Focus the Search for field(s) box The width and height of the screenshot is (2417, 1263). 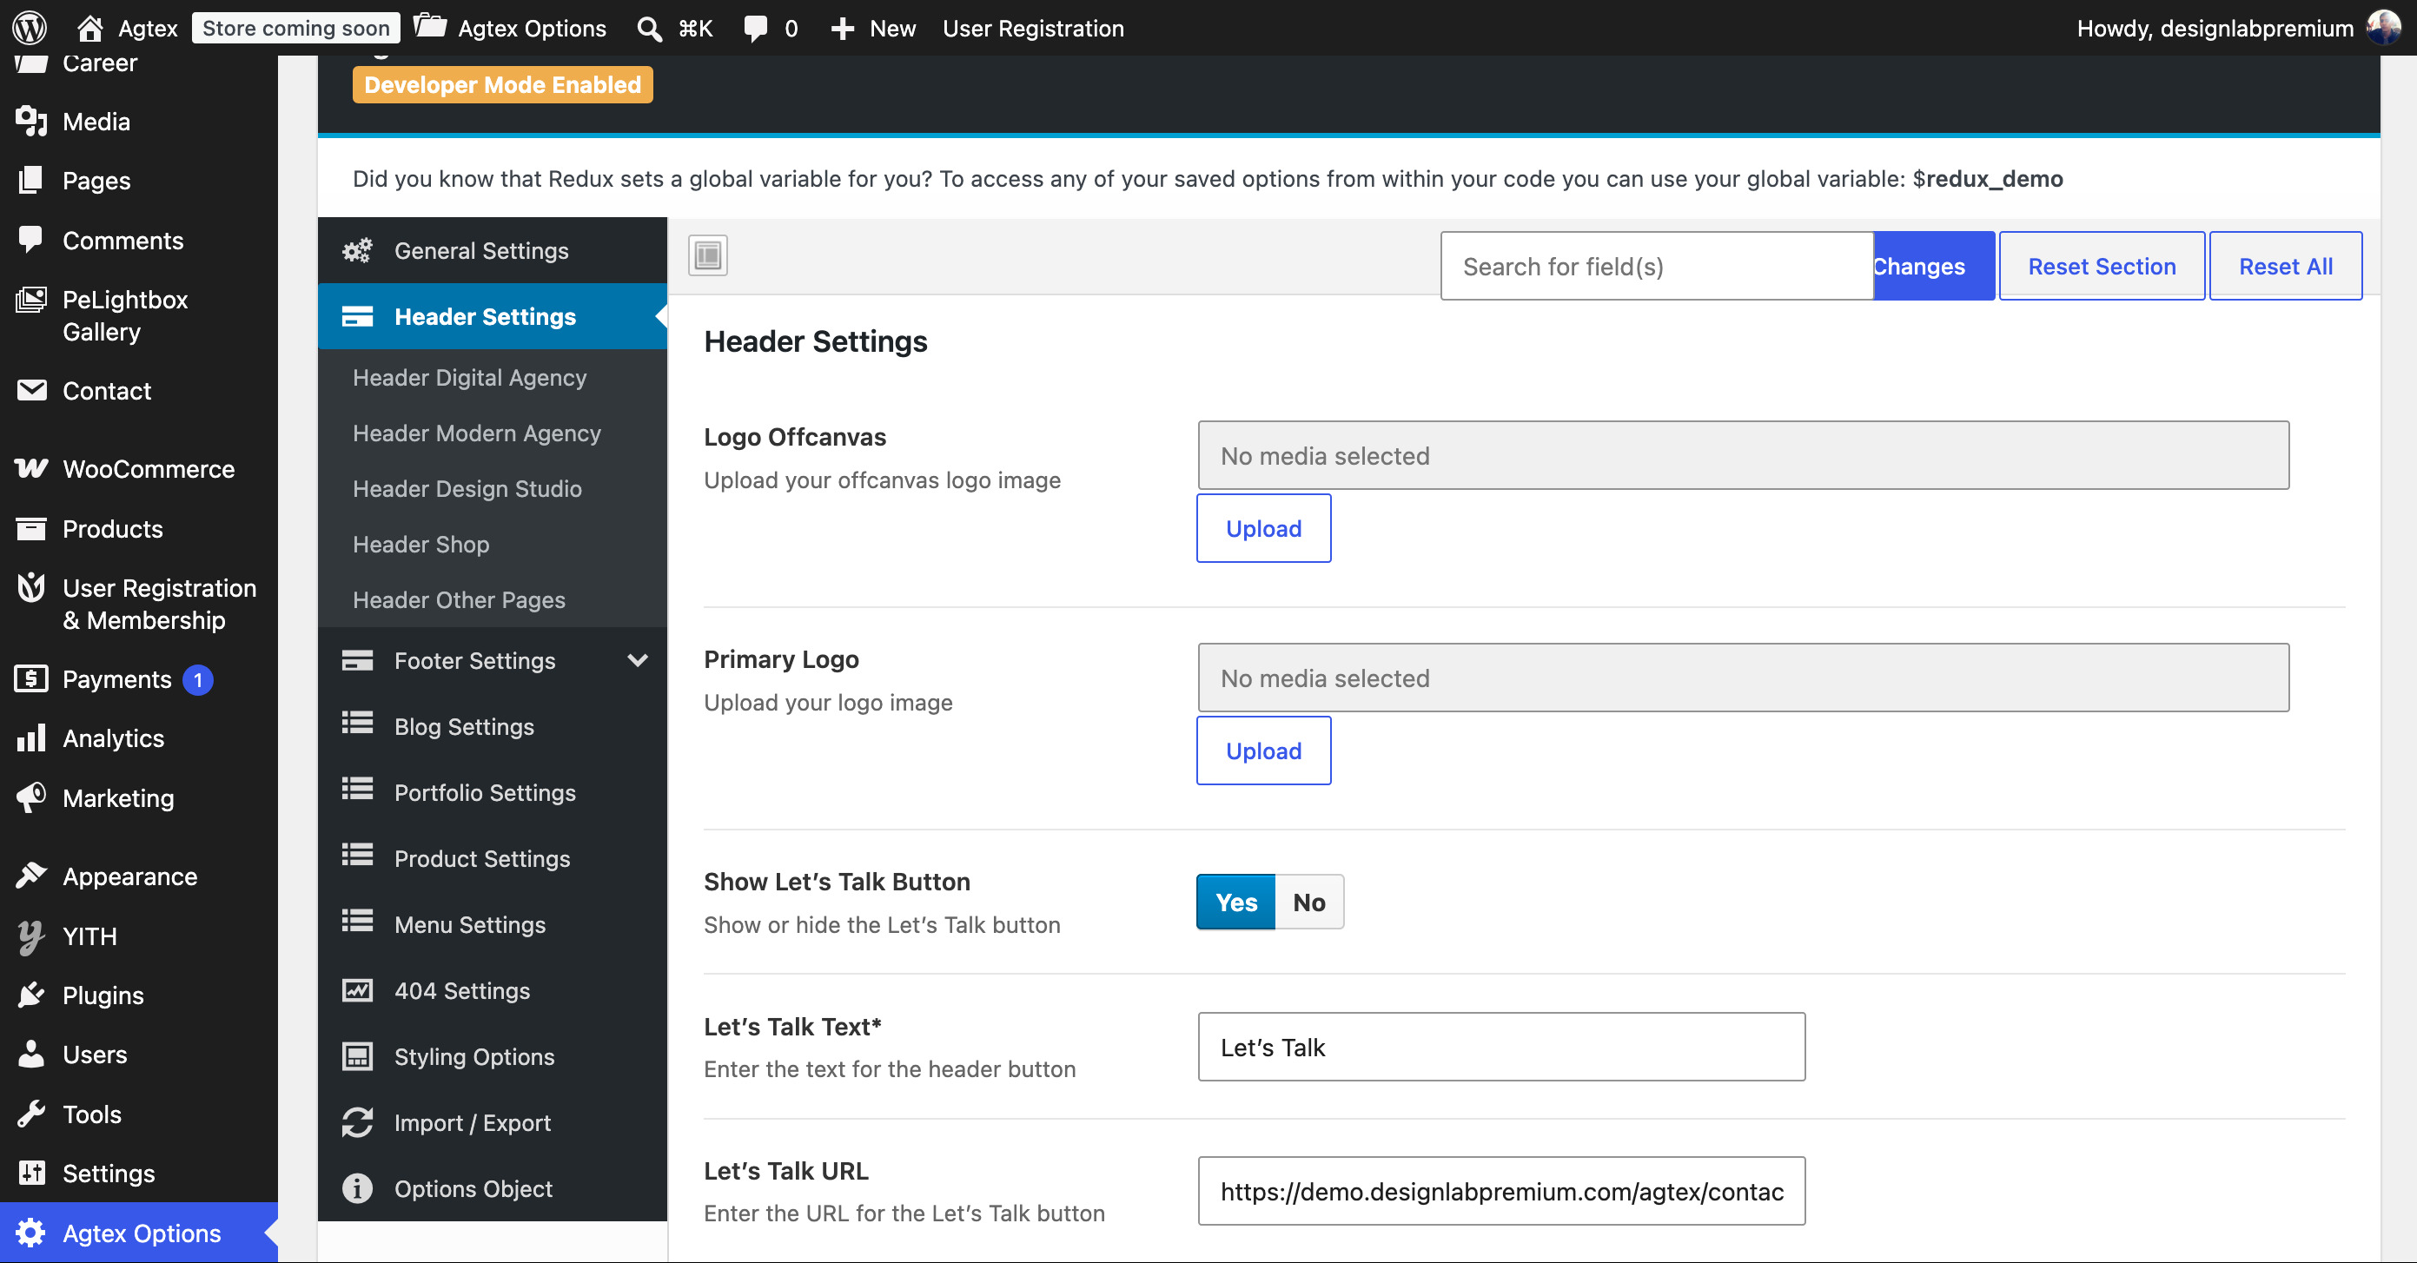[x=1657, y=267]
